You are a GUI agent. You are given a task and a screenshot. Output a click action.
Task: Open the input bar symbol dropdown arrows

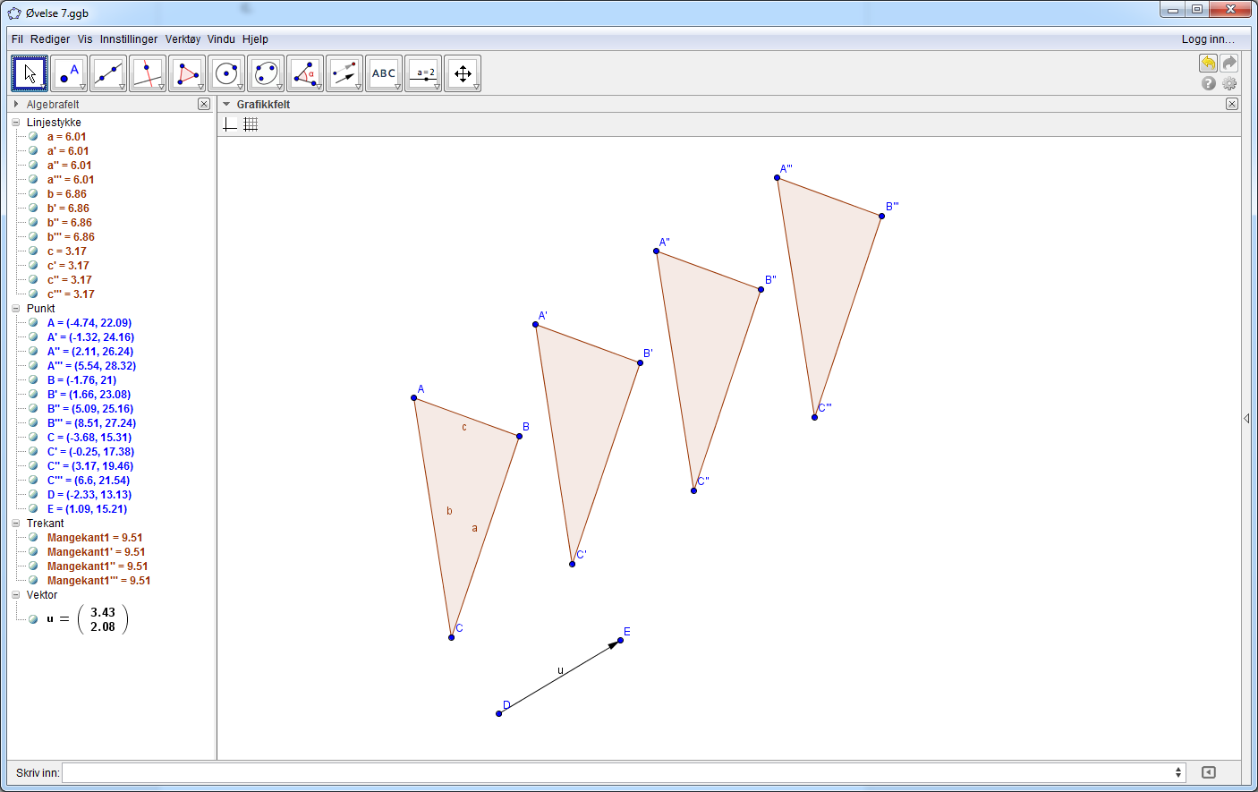[x=1178, y=772]
